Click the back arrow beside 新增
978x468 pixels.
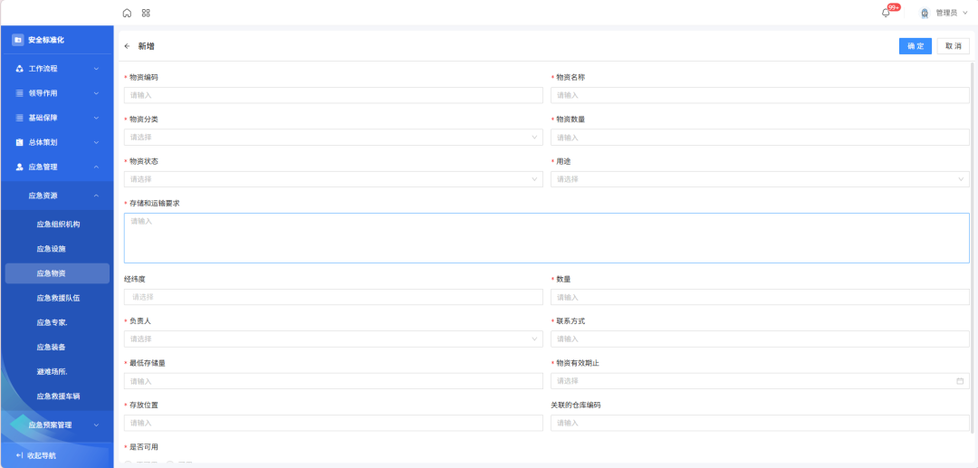pyautogui.click(x=128, y=46)
